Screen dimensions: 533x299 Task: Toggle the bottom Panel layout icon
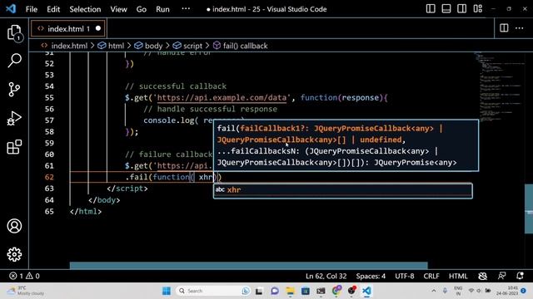tap(446, 9)
